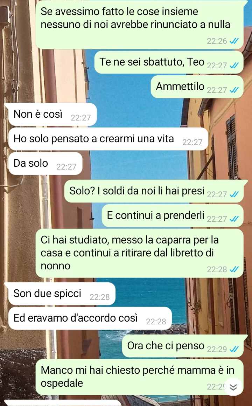Tap the 22:28 timestamp on 'Son due spicci'

pyautogui.click(x=100, y=297)
